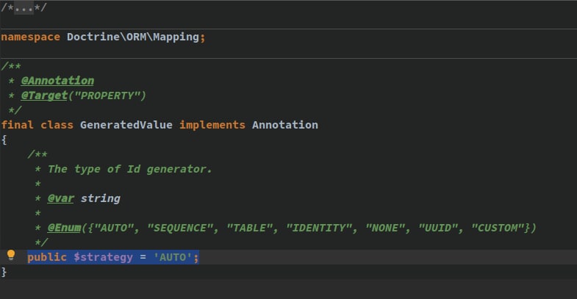Click the namespace keyword

(31, 37)
